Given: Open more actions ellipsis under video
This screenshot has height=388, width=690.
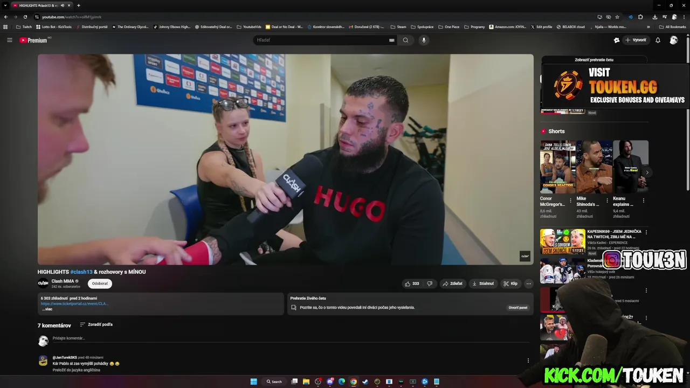Looking at the screenshot, I should [x=529, y=283].
